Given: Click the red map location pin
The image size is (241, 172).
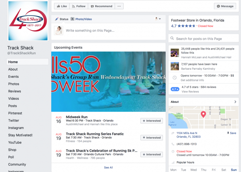Looking at the screenshot, I should (x=203, y=115).
